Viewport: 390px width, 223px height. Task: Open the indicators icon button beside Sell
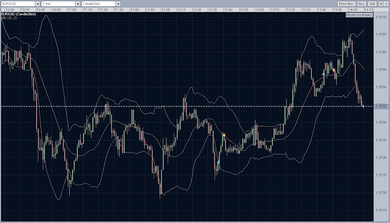point(381,4)
